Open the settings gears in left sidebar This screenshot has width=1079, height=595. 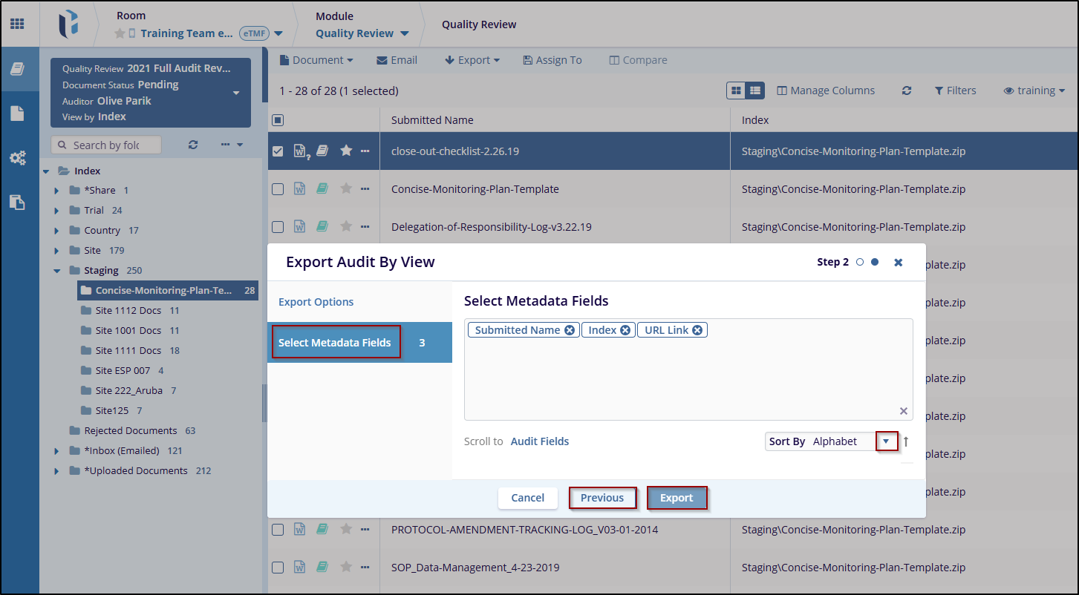(18, 158)
